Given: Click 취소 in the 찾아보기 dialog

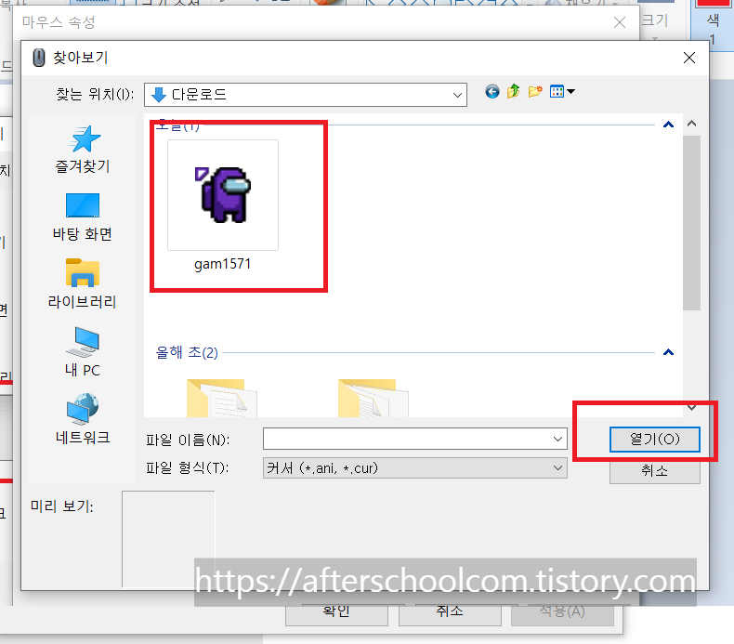Looking at the screenshot, I should click(x=654, y=471).
